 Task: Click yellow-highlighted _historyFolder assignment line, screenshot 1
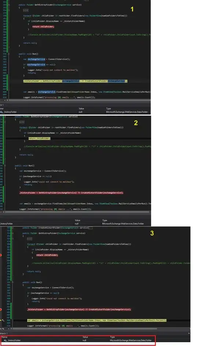coord(75,81)
